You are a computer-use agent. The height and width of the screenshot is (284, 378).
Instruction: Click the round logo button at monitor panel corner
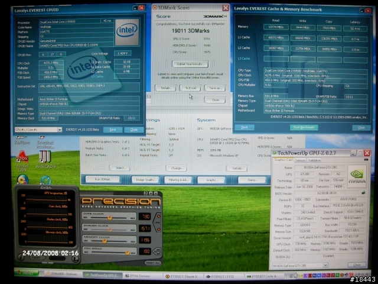75,259
